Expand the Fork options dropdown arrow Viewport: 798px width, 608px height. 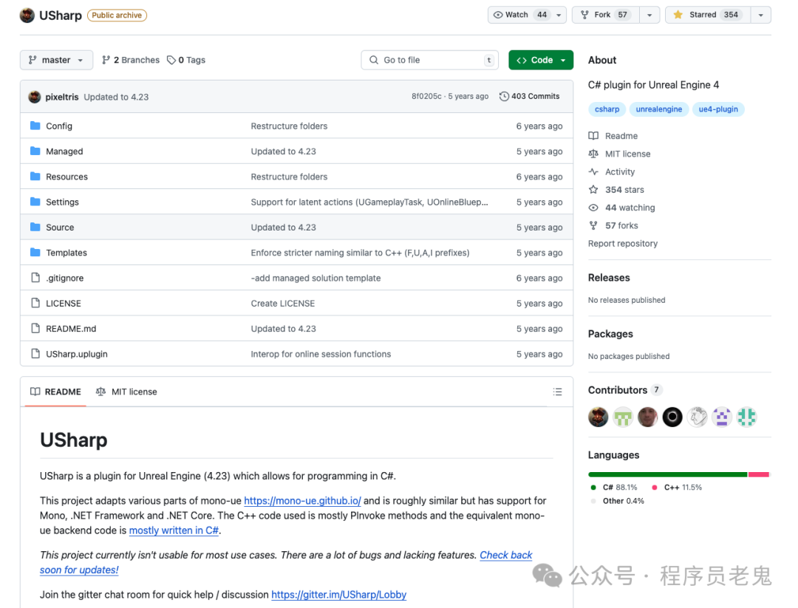coord(649,16)
